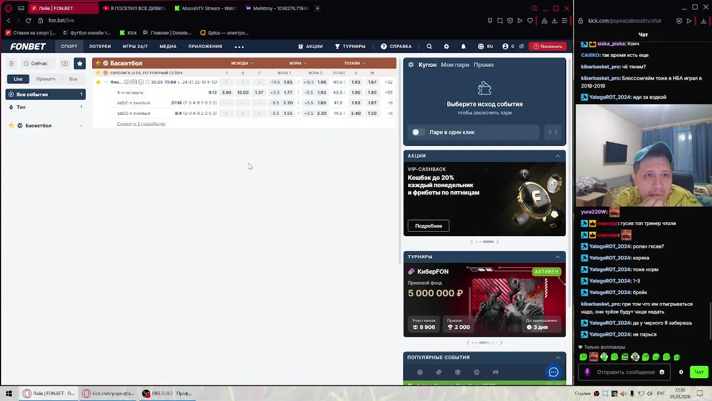Click the 3.60 odds in 4-я четверть row
This screenshot has width=712, height=401.
(x=226, y=92)
